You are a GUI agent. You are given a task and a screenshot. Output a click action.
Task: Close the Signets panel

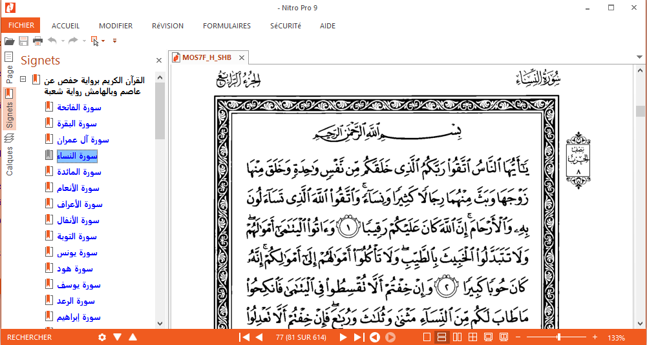coord(159,61)
